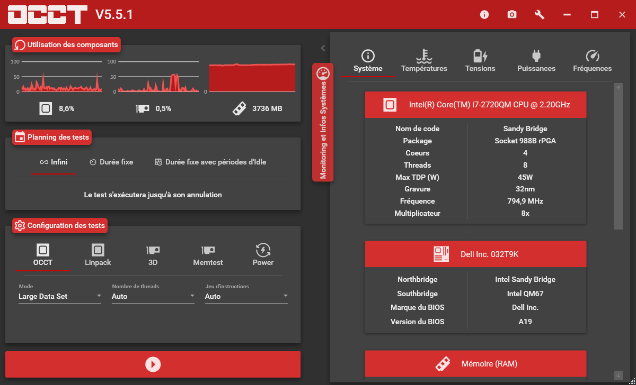Screen dimensions: 636x385
Task: Minimize the OCCT window
Action: pos(567,15)
